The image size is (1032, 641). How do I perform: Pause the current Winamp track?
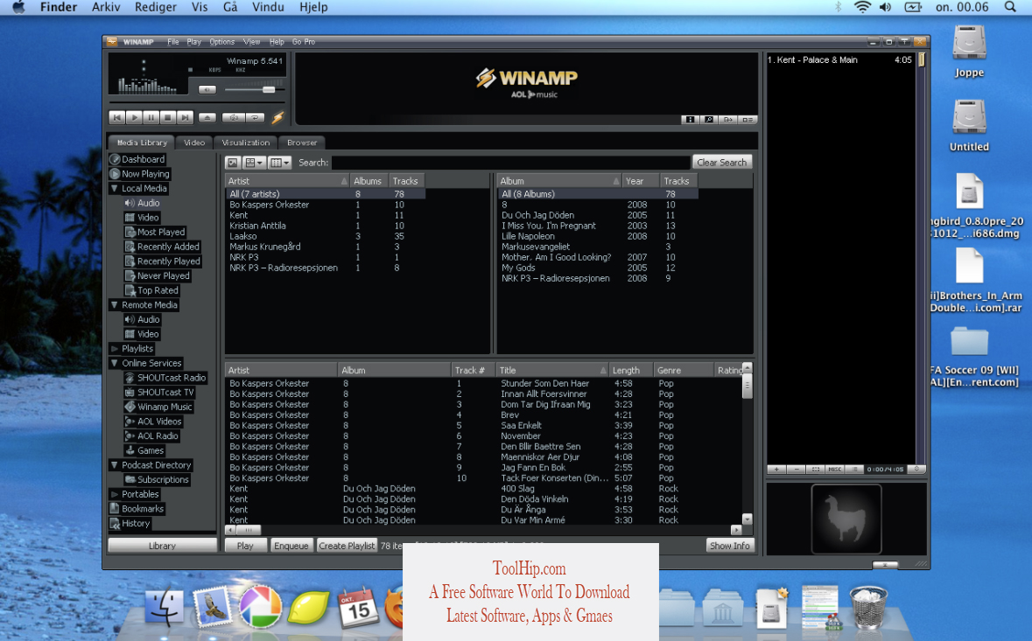(151, 118)
